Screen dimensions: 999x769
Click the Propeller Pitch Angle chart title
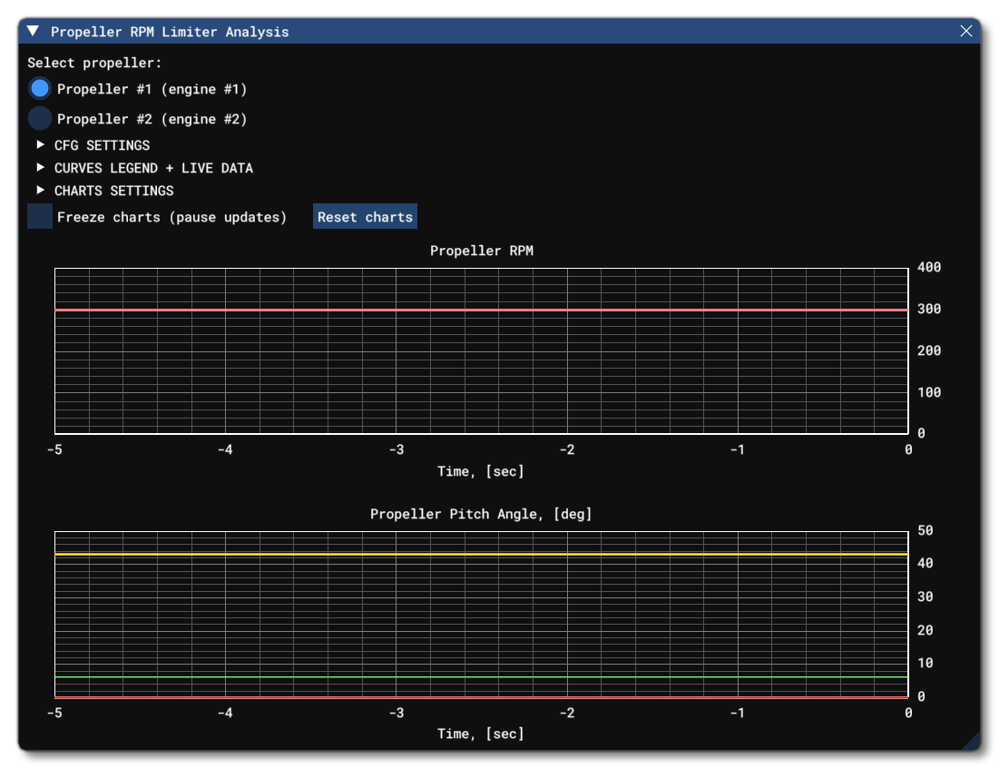pyautogui.click(x=481, y=513)
